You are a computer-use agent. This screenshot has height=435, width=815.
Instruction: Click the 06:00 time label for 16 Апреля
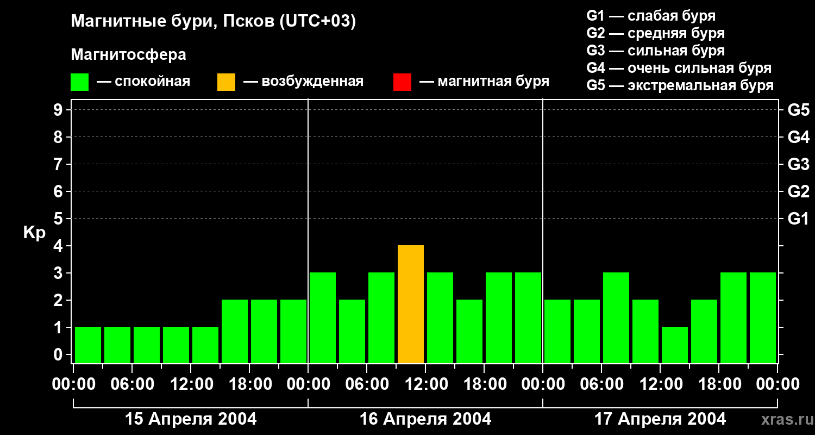pyautogui.click(x=367, y=384)
